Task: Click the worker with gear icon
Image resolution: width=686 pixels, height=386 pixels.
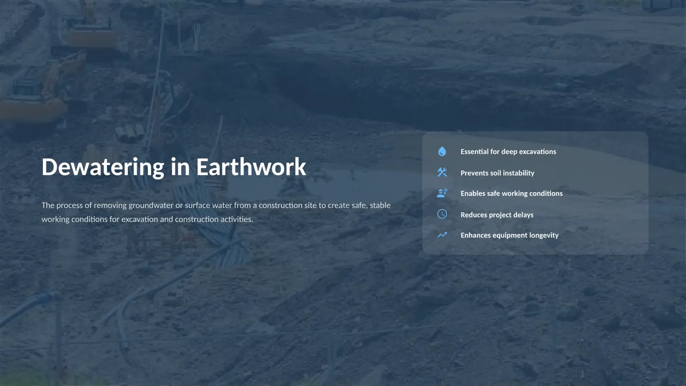Action: point(442,193)
